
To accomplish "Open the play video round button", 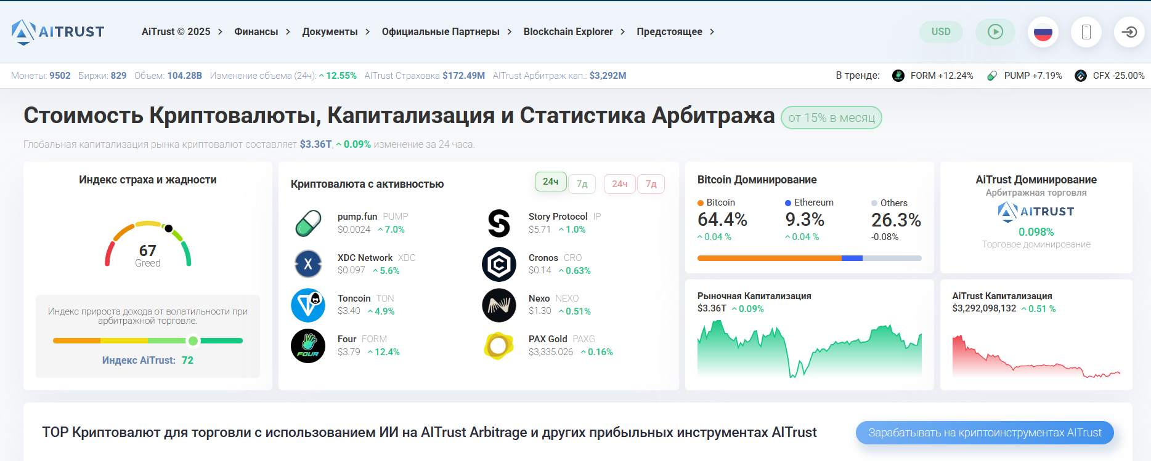I will point(995,31).
